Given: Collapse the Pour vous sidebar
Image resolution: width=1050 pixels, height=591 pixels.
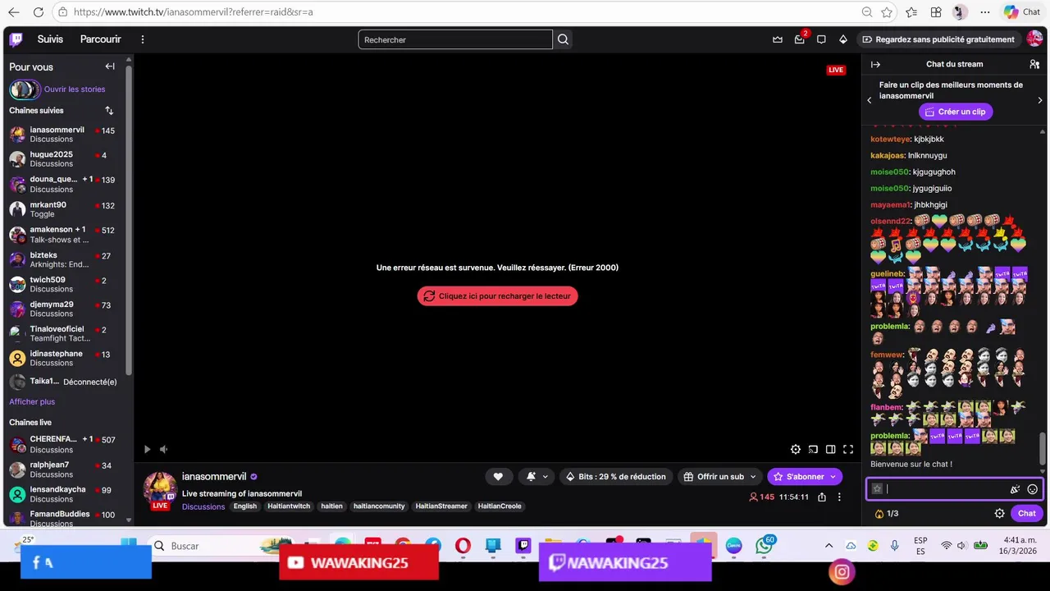Looking at the screenshot, I should 110,66.
